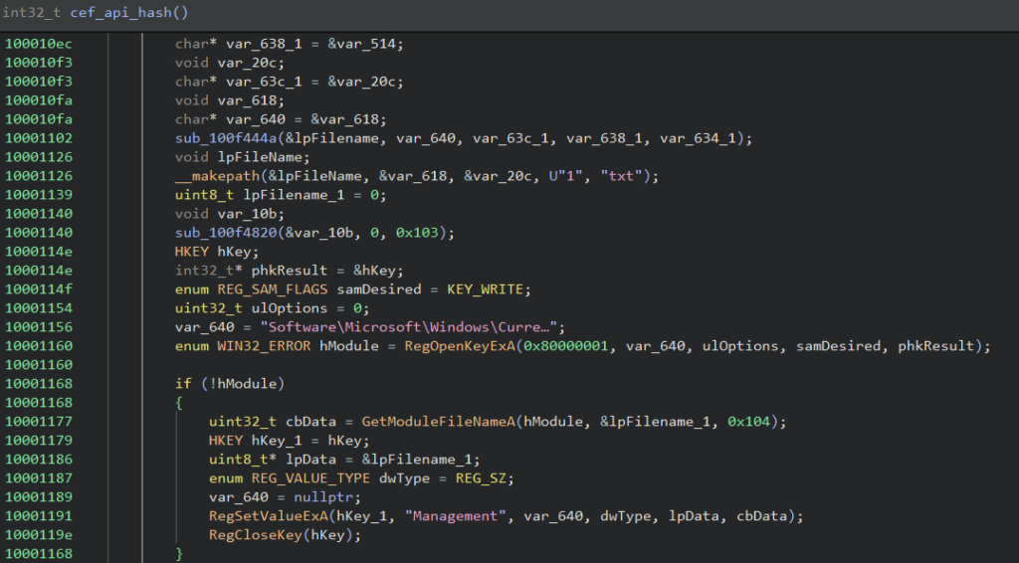Select lpFileName in the void declaration line
The image size is (1019, 563).
click(x=260, y=157)
